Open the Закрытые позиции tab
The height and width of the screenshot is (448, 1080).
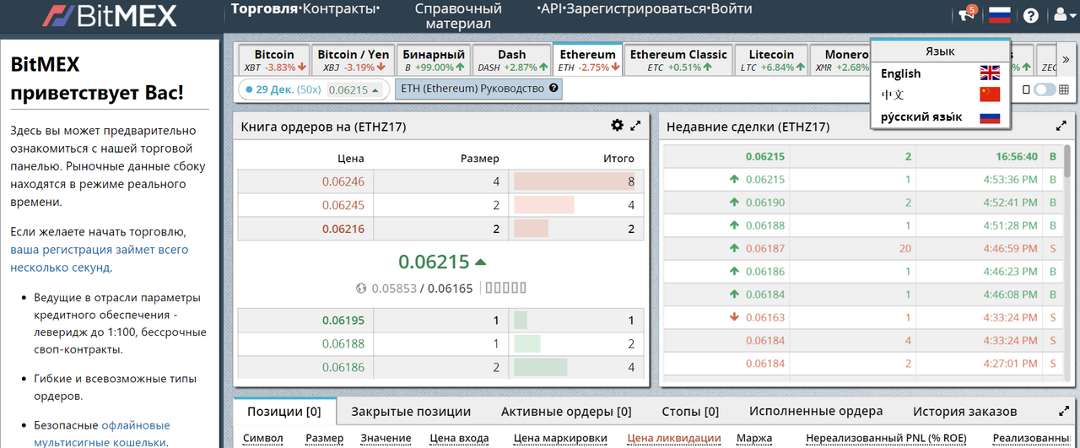[x=411, y=412]
